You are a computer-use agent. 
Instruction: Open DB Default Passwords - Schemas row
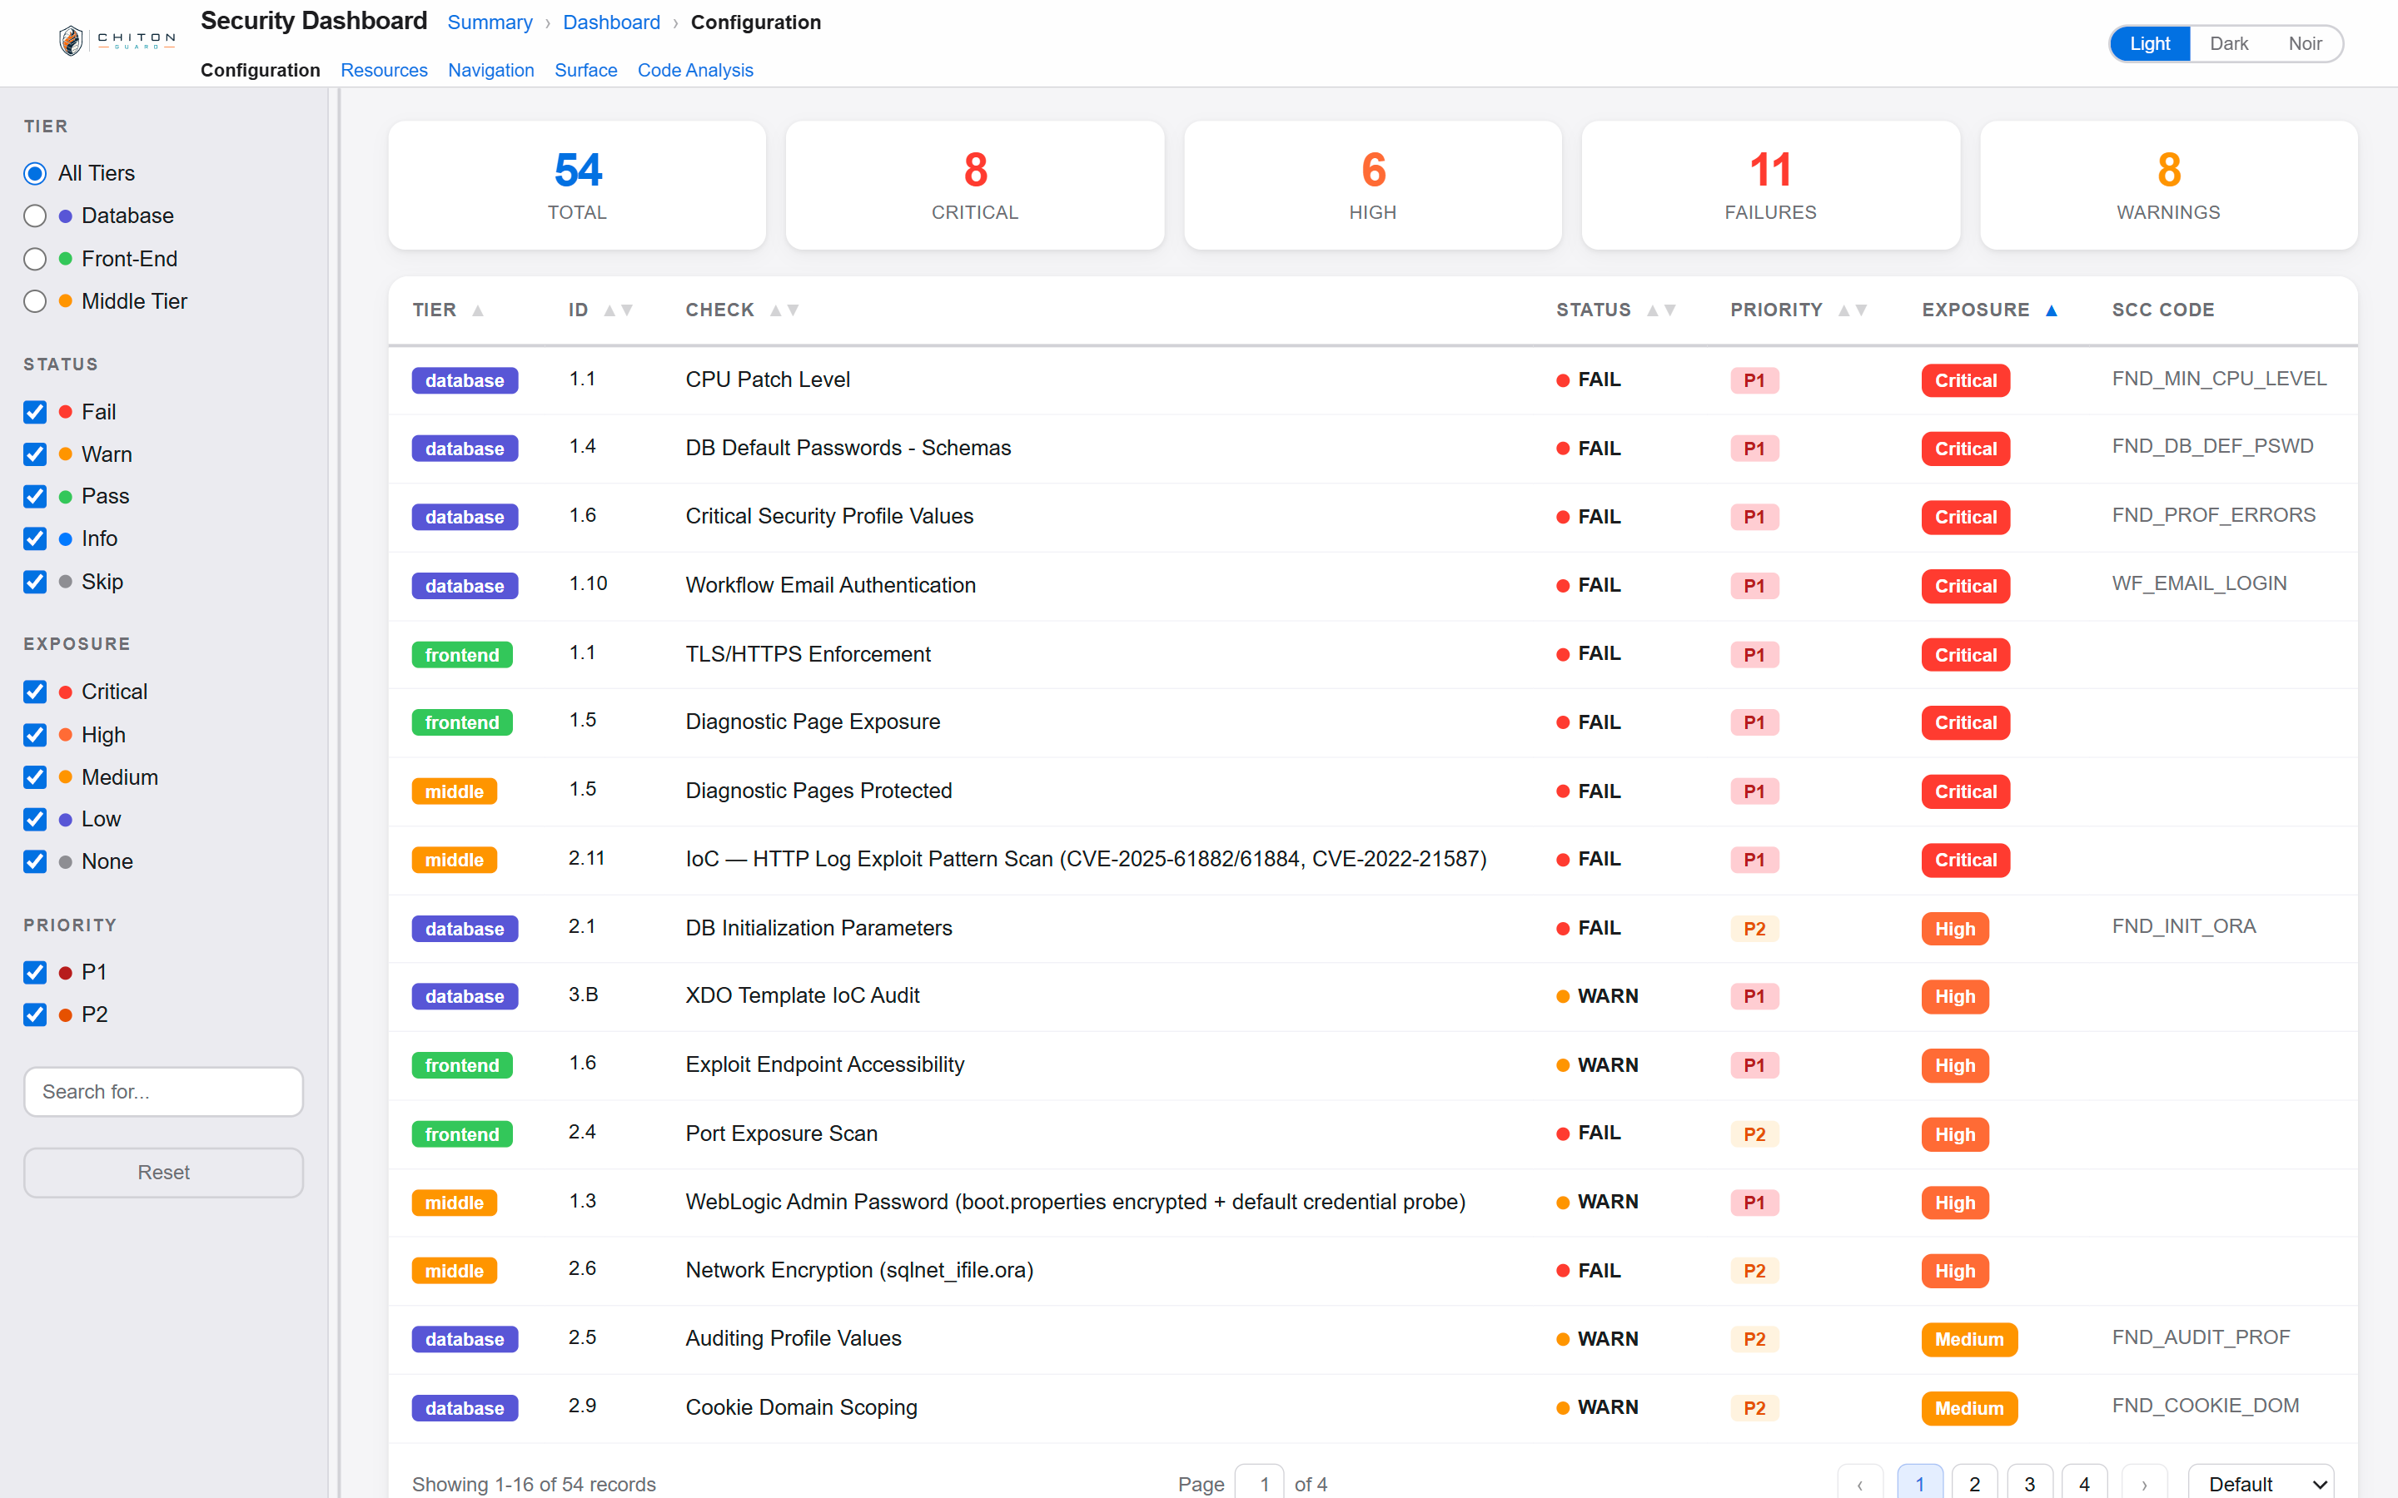click(x=1372, y=449)
